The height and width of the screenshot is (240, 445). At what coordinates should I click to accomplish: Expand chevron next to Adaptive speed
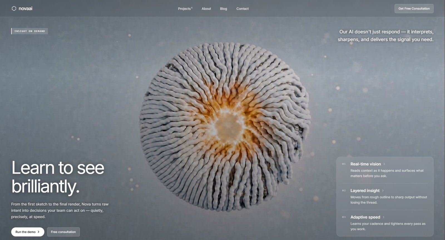pos(384,217)
